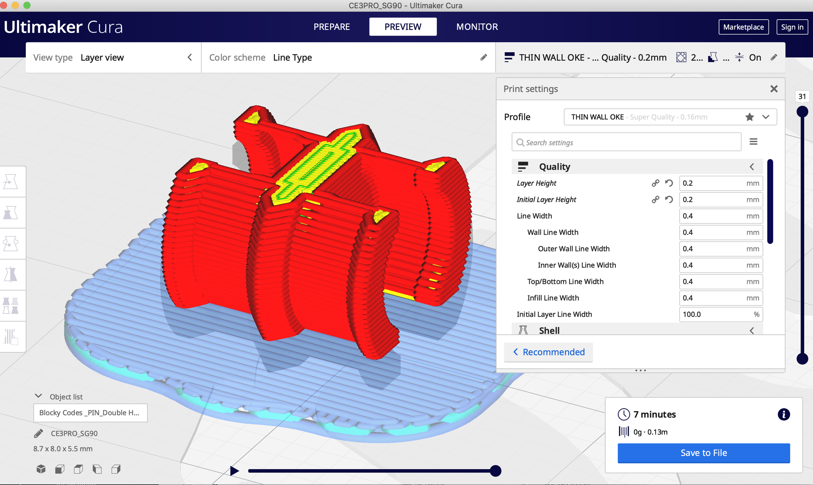Viewport: 813px width, 485px height.
Task: Click the 3D perspective view cube icon
Action: 41,469
